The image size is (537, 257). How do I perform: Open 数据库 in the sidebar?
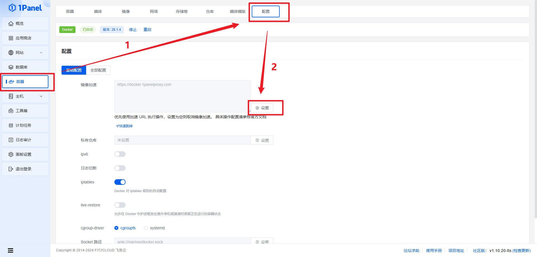(x=25, y=67)
